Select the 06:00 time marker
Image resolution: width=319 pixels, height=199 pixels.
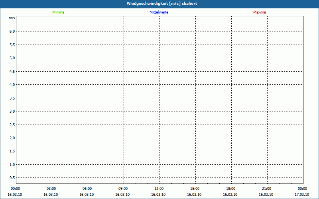[87, 189]
